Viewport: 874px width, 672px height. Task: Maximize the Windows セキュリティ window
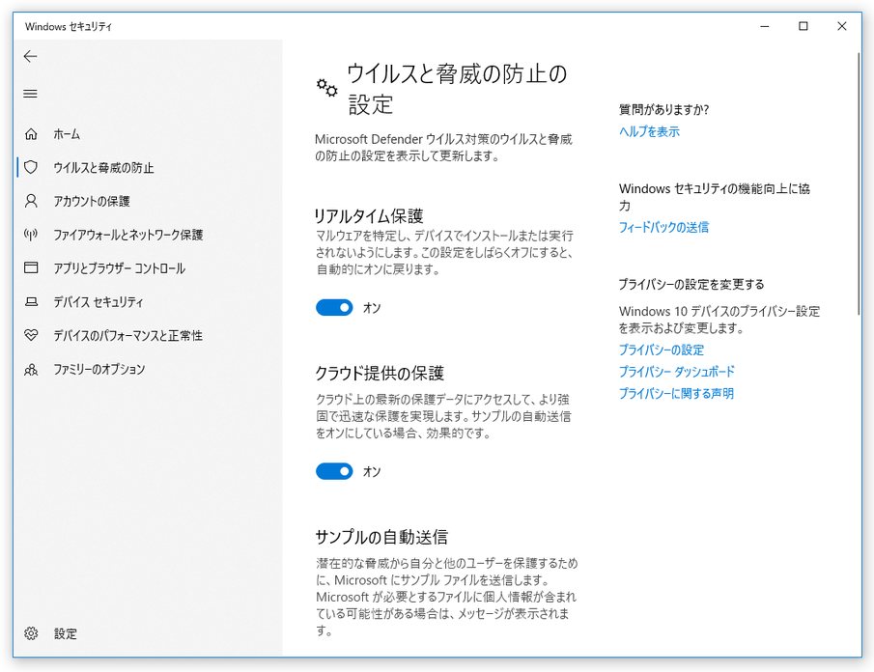804,26
